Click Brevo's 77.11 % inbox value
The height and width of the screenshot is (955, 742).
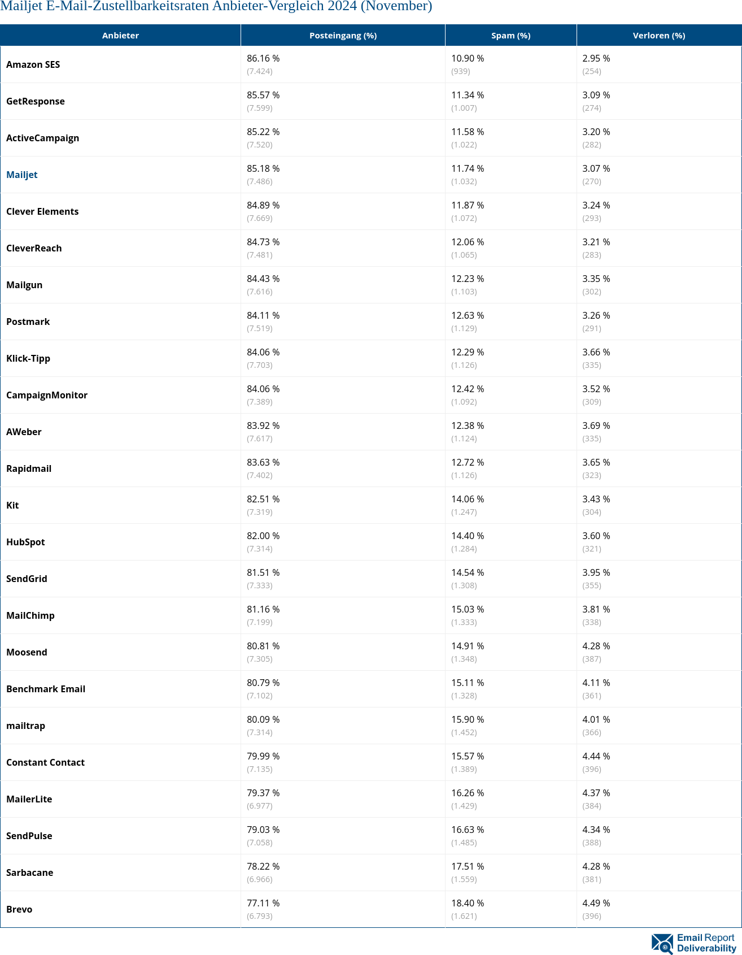click(x=263, y=903)
